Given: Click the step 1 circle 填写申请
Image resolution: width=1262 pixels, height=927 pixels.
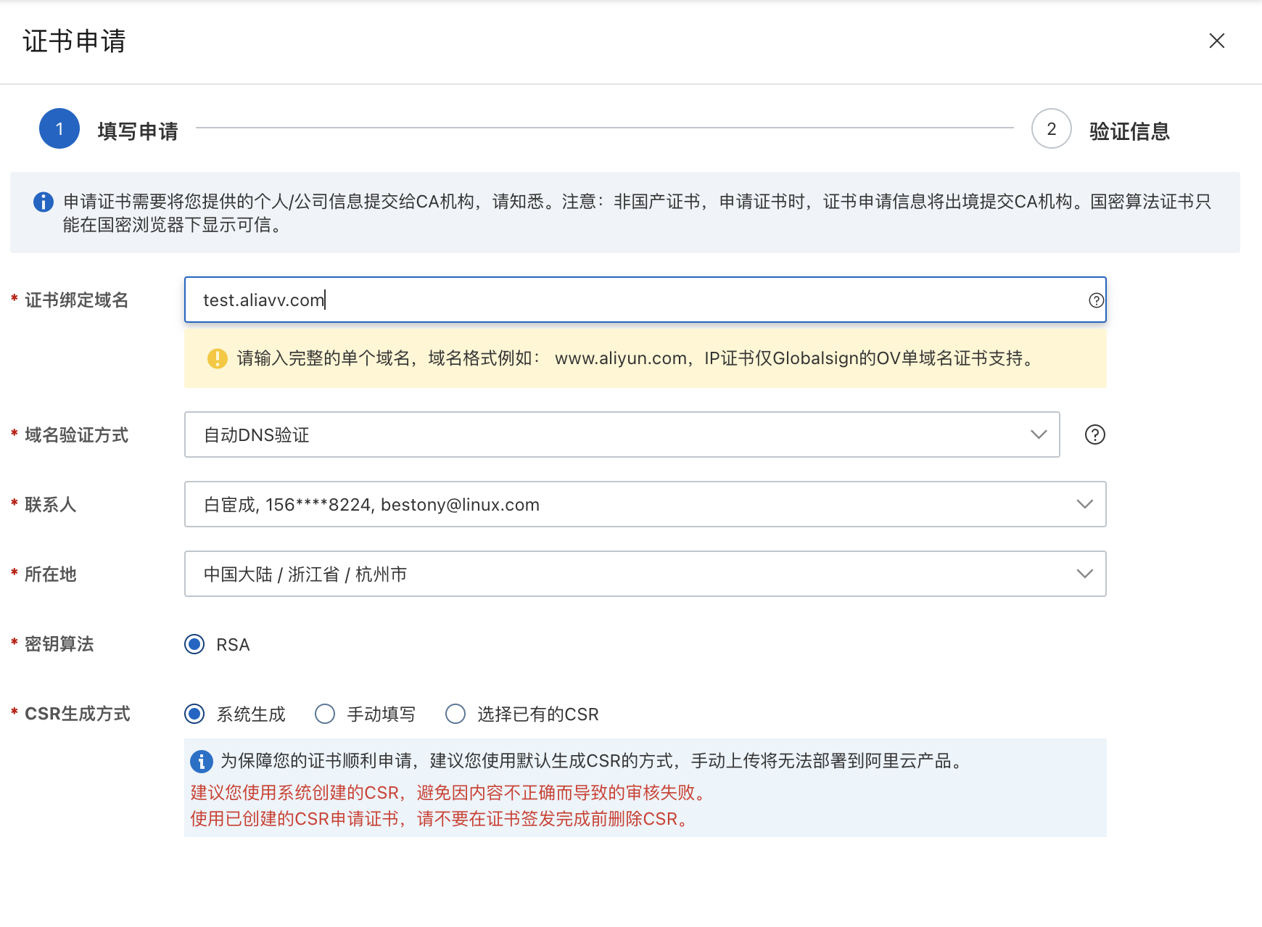Looking at the screenshot, I should (59, 129).
